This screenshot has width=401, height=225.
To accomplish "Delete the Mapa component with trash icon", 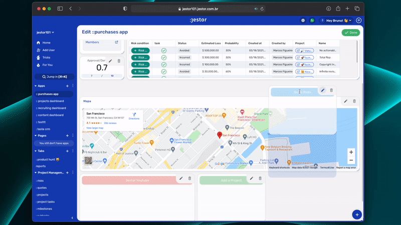I will click(x=354, y=101).
